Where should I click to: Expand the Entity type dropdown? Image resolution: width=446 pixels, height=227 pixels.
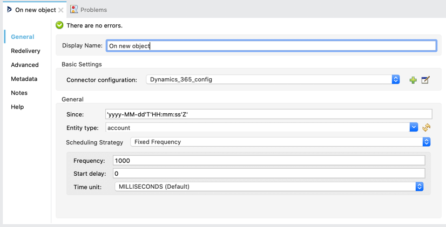414,128
